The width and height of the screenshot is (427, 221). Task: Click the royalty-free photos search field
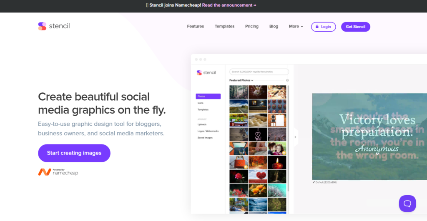(259, 72)
